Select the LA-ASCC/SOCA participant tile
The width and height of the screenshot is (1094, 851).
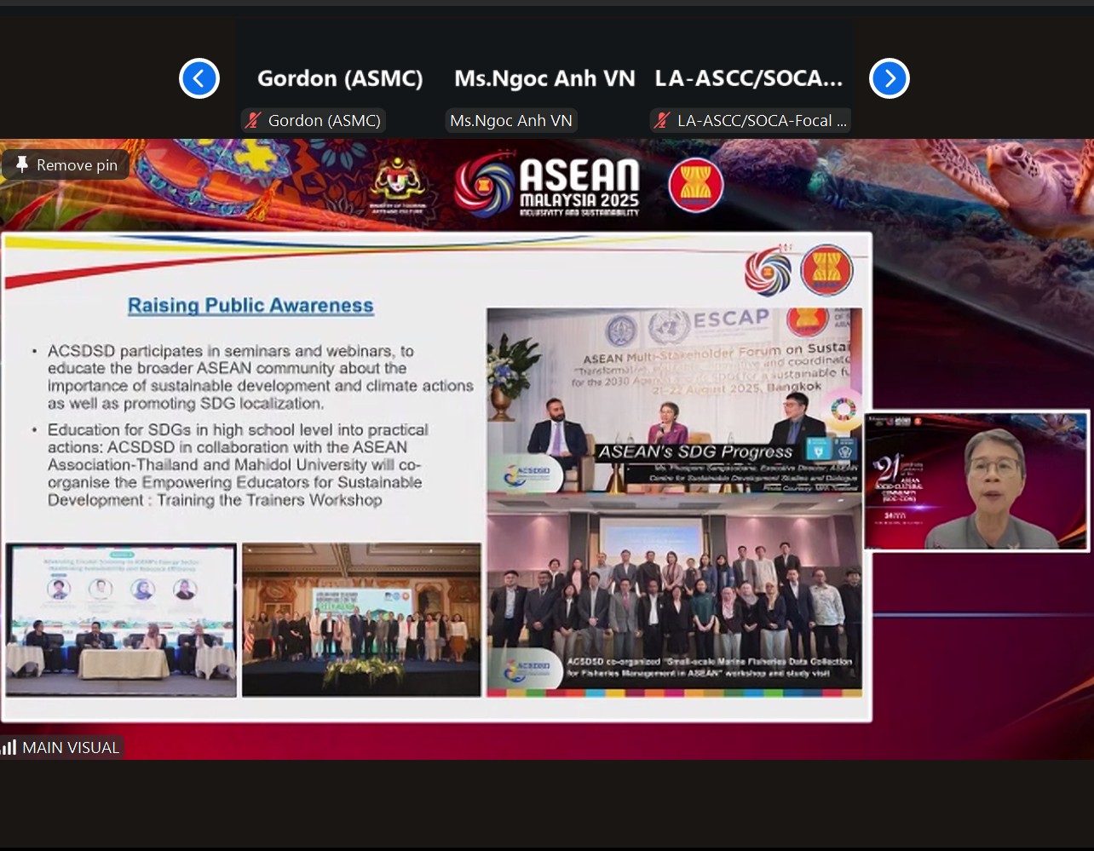point(749,78)
